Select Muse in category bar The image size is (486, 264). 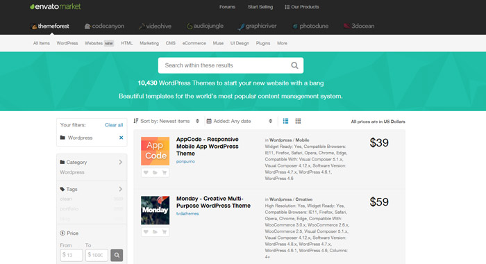pyautogui.click(x=218, y=43)
